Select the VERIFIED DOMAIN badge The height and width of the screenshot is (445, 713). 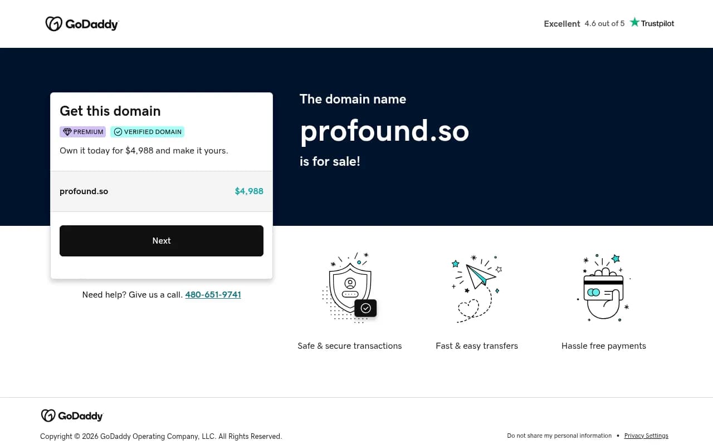147,131
